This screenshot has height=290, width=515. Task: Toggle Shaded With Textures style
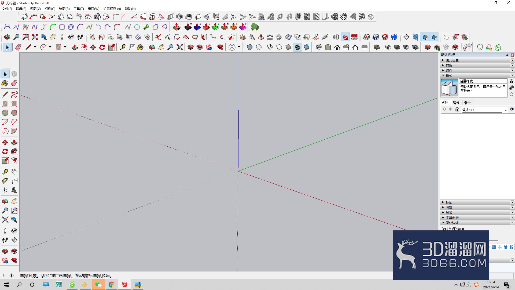(x=297, y=48)
